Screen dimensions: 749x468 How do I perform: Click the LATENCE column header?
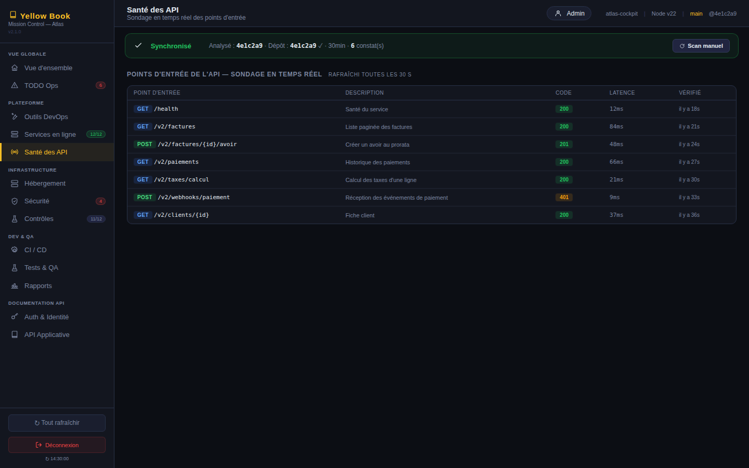(622, 93)
